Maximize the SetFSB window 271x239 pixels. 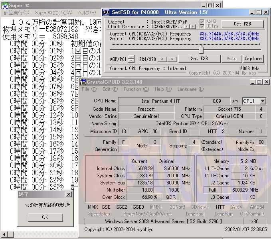click(259, 12)
